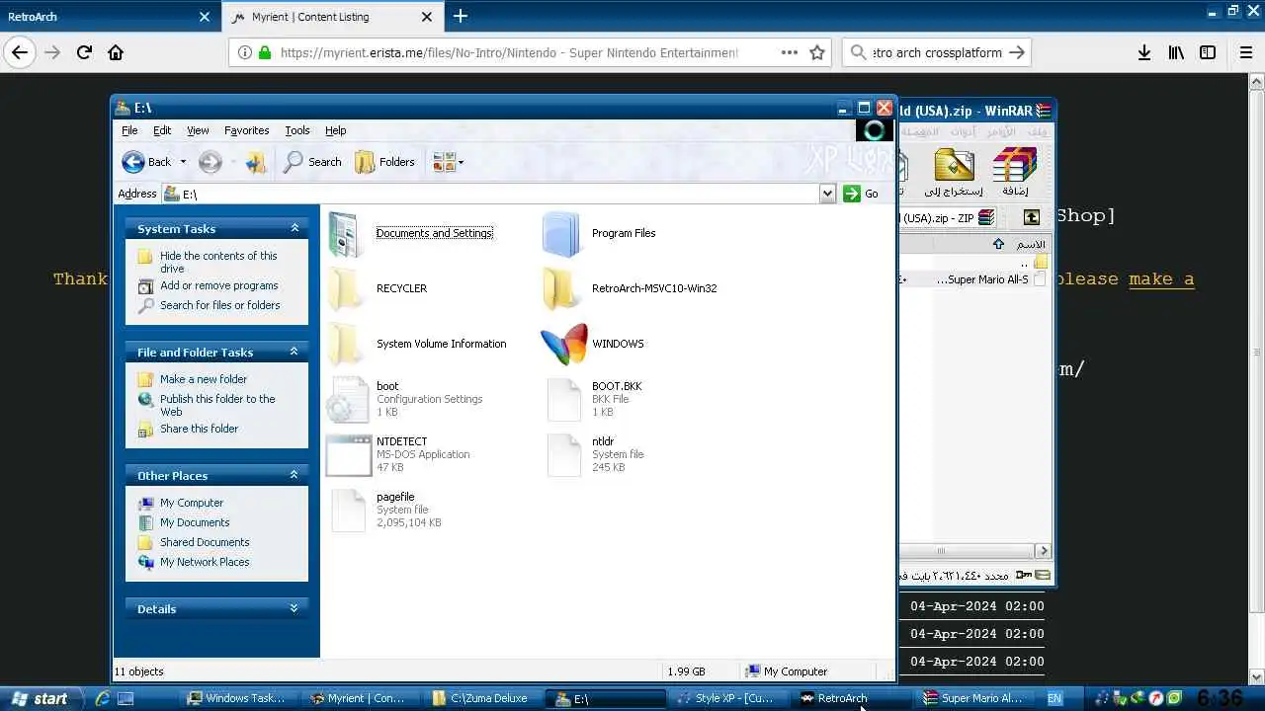Select the RetroArch-MSVC10-Win32 folder icon

[561, 288]
